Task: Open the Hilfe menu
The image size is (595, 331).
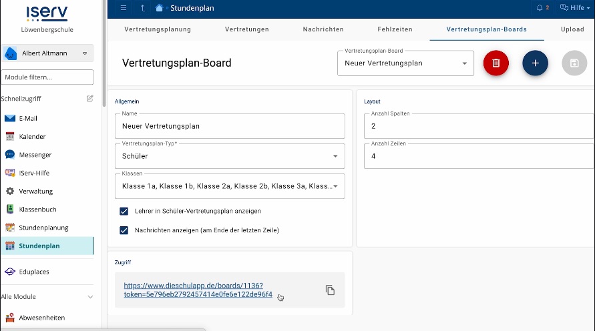Action: [x=575, y=7]
